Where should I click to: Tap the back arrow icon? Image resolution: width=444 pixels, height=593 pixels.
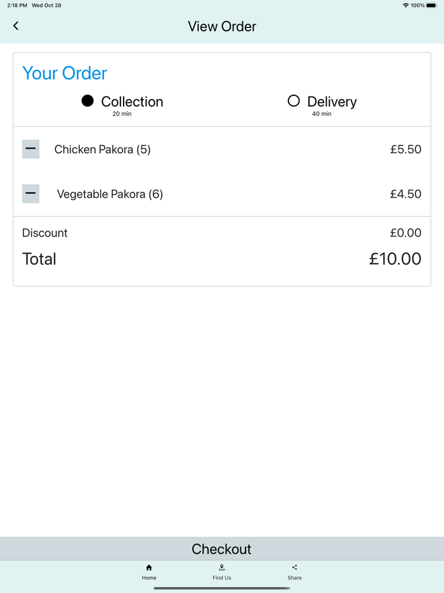point(16,26)
